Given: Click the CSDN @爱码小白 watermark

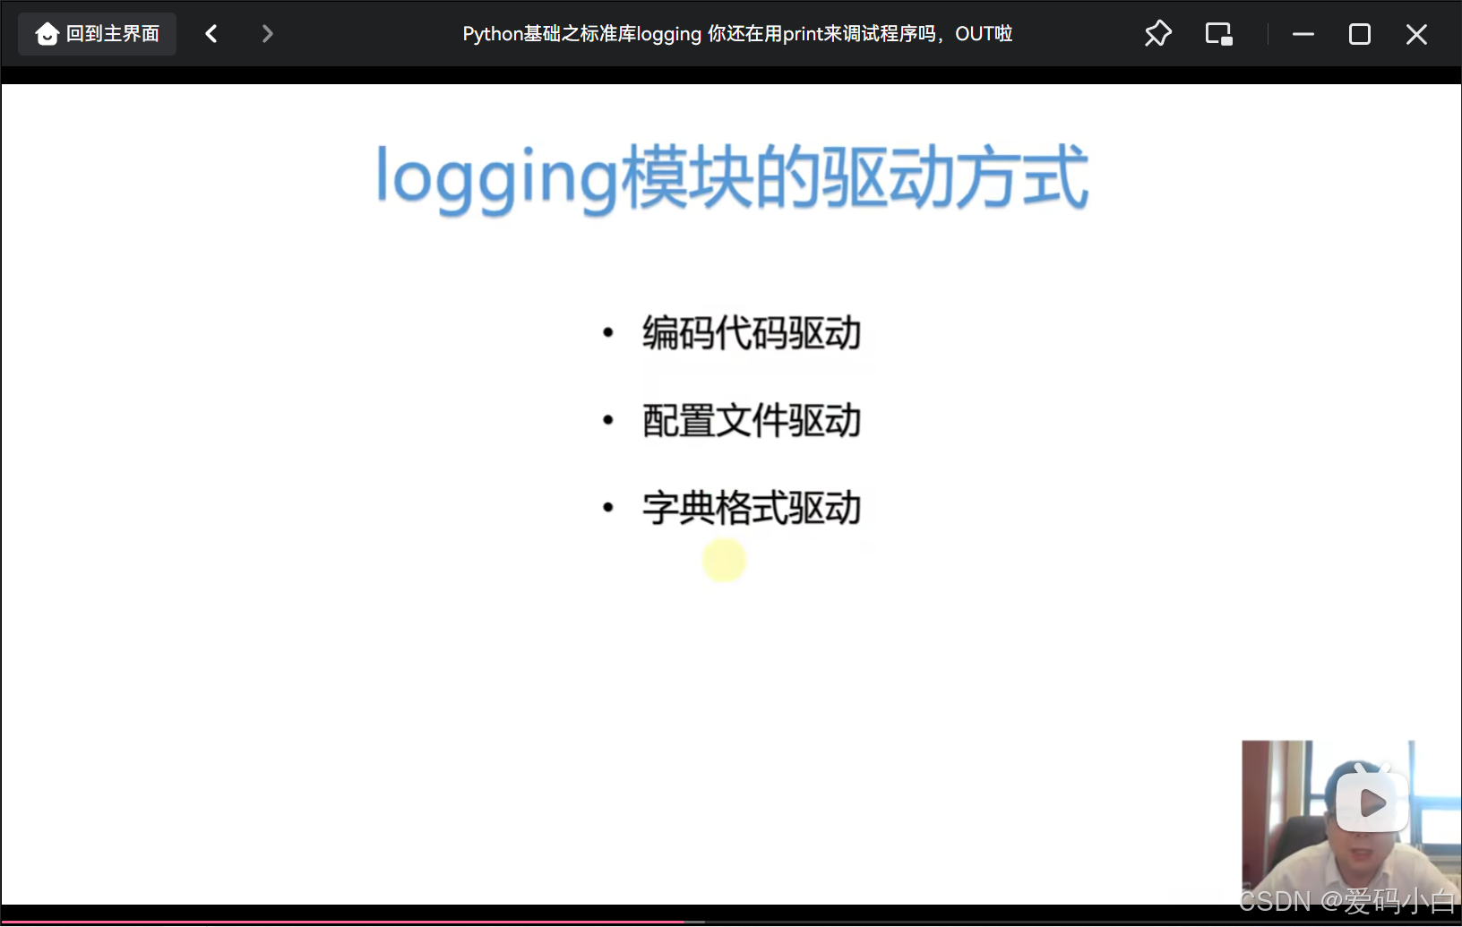Looking at the screenshot, I should click(x=1346, y=900).
